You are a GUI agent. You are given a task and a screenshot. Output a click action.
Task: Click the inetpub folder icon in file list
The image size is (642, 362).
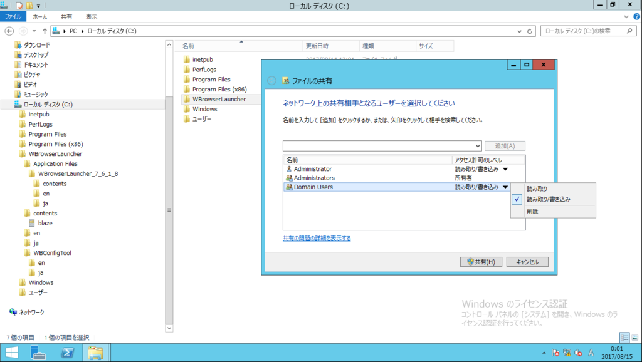tap(187, 59)
